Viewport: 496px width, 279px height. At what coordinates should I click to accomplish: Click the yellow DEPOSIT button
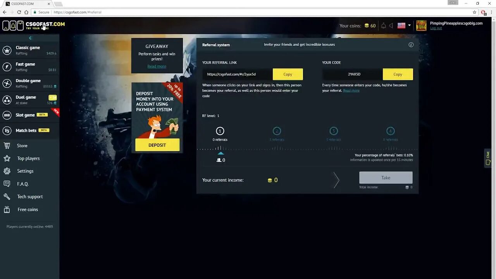(x=157, y=145)
